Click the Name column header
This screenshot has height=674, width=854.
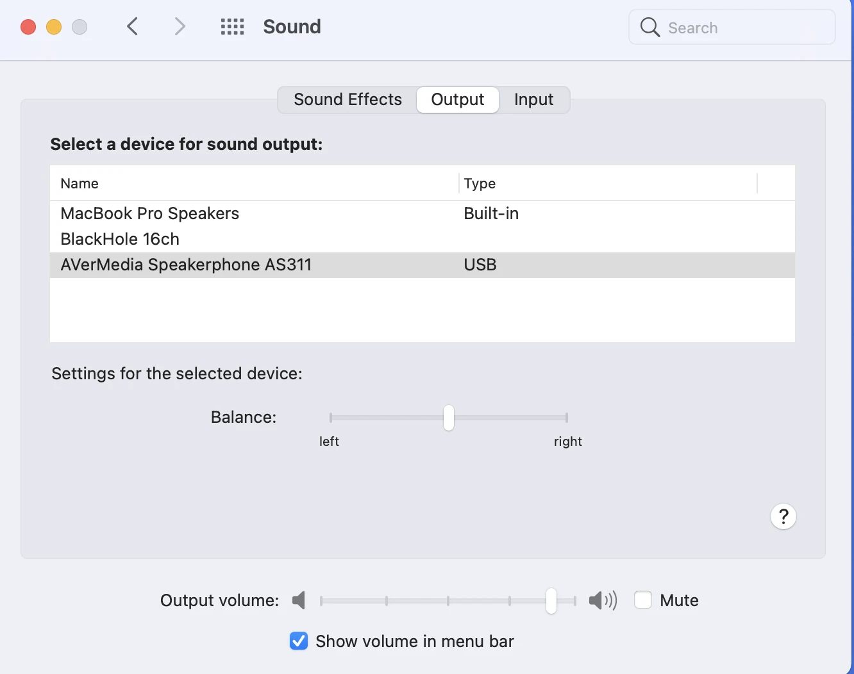(x=80, y=184)
